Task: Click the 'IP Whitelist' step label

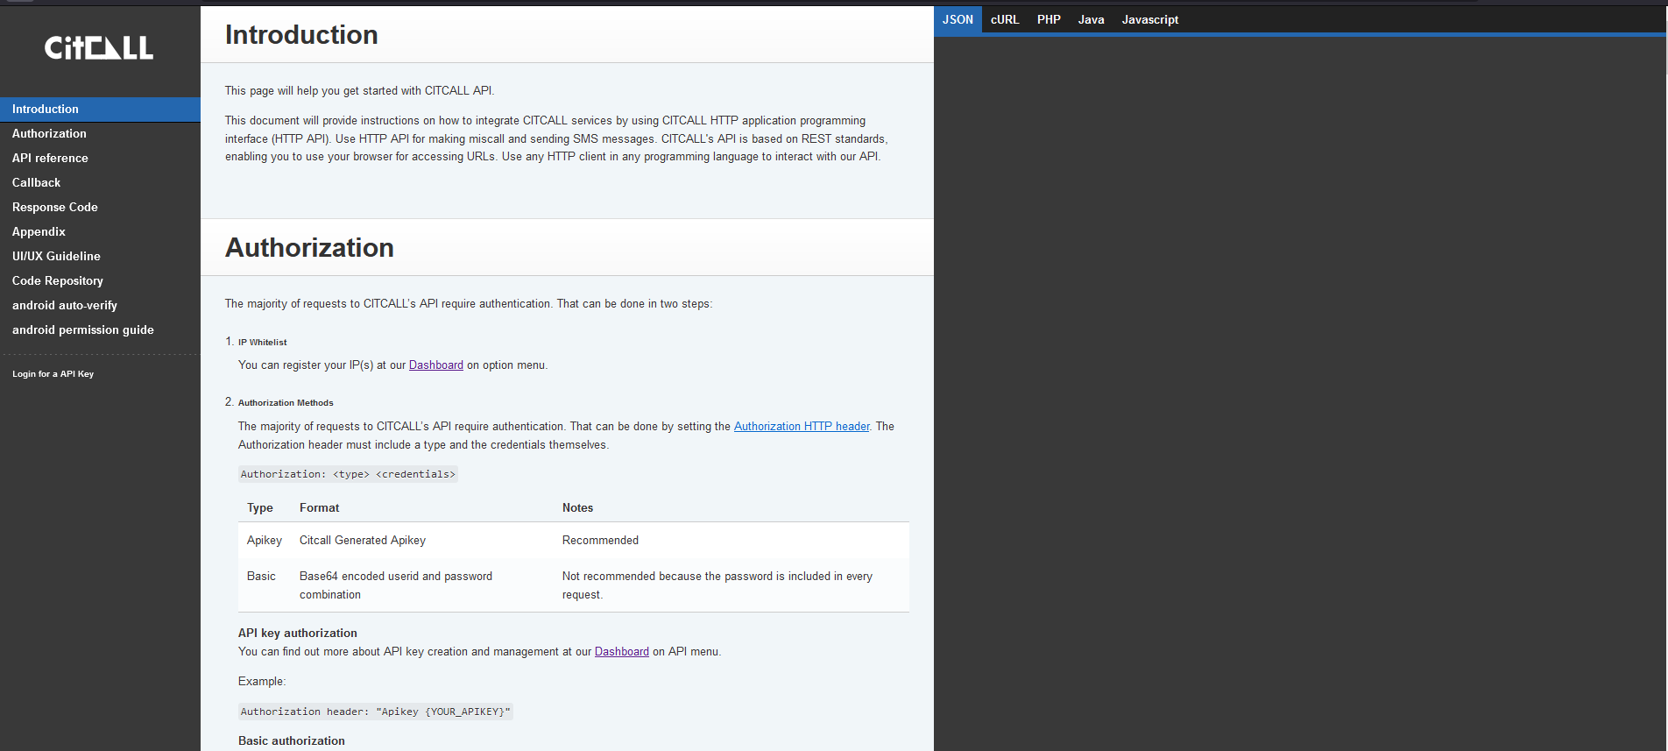Action: click(263, 343)
